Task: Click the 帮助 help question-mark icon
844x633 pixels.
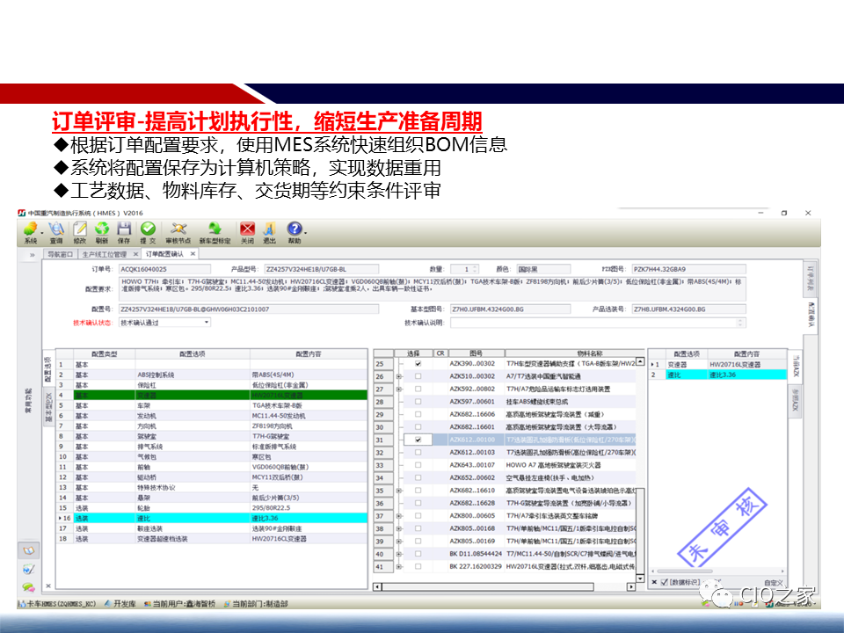Action: coord(294,229)
